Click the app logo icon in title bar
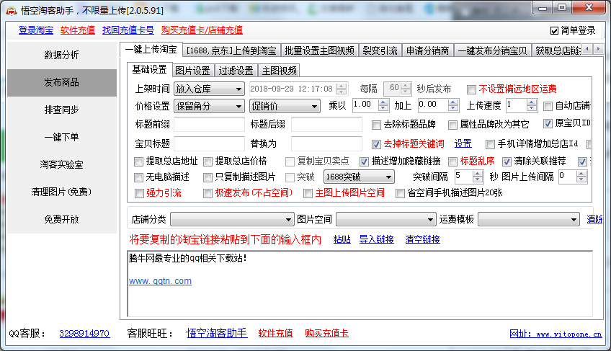 pyautogui.click(x=12, y=11)
